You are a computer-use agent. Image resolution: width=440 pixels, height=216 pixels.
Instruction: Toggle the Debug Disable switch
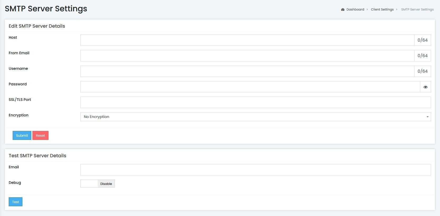pyautogui.click(x=97, y=184)
